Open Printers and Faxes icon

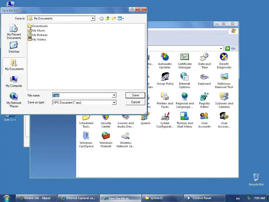tap(165, 100)
